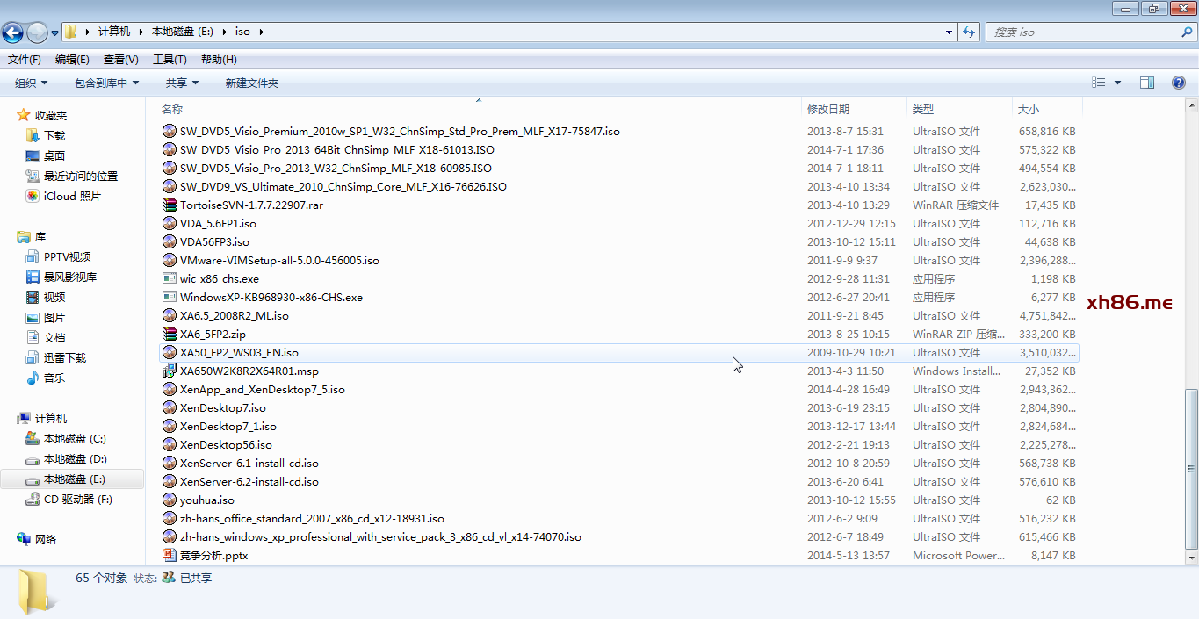Click the XA6_5FP2.zip archive icon
Screen dimensions: 1199x619
click(170, 334)
